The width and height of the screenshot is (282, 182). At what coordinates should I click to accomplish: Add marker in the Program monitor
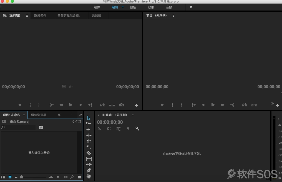pos(162,105)
